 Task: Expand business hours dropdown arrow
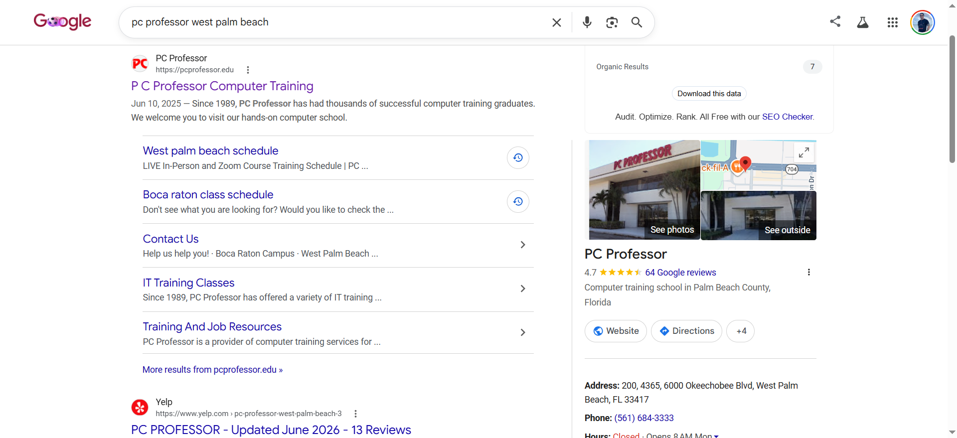click(716, 436)
